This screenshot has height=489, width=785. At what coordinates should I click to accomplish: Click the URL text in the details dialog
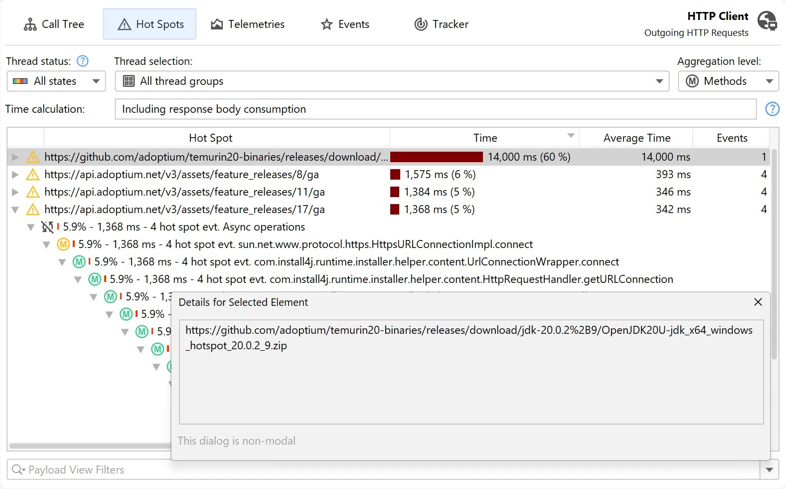pyautogui.click(x=469, y=338)
